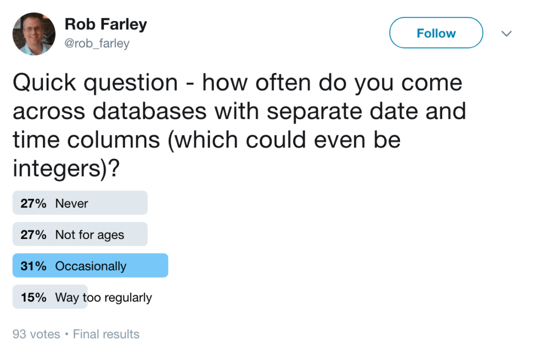Open the downward chevron beside Follow

507,33
